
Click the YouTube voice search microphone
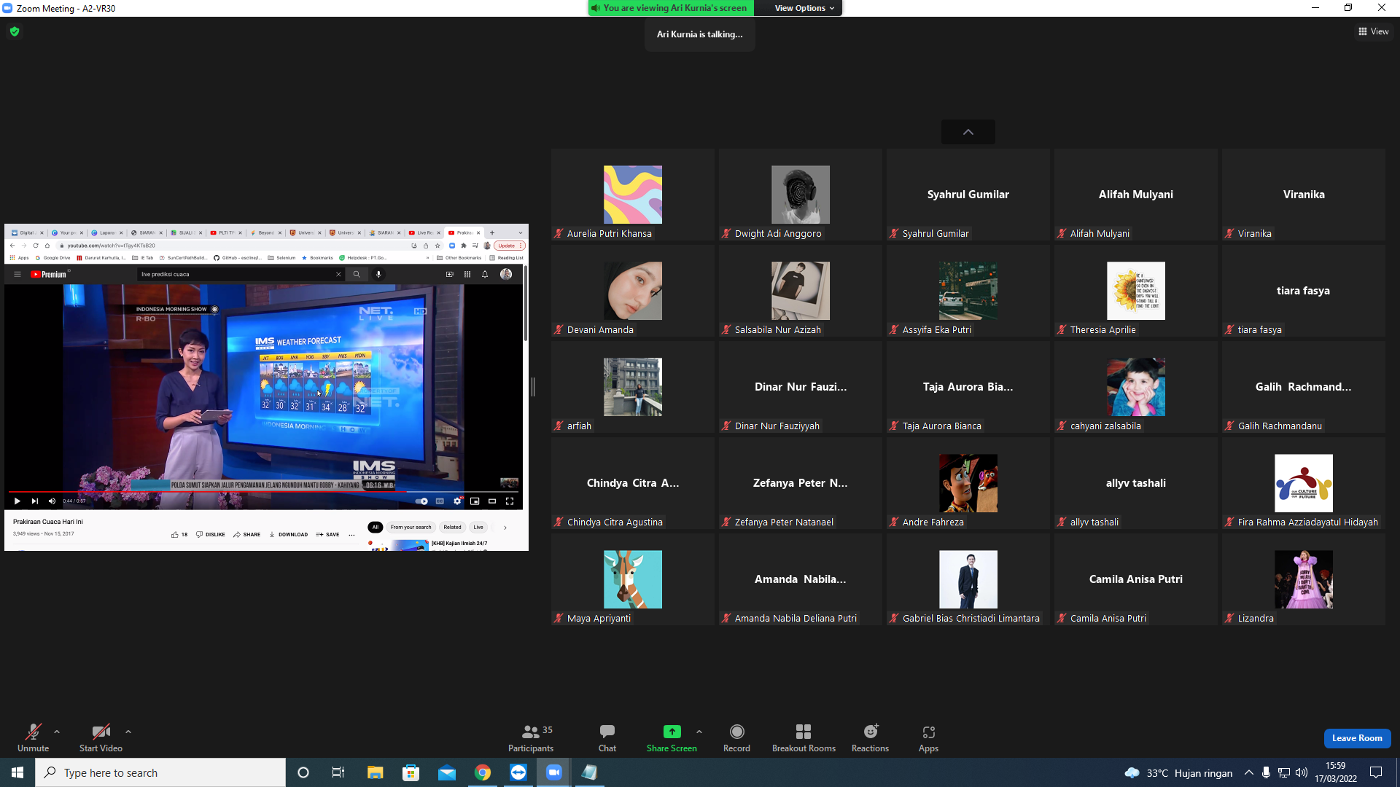click(x=378, y=274)
